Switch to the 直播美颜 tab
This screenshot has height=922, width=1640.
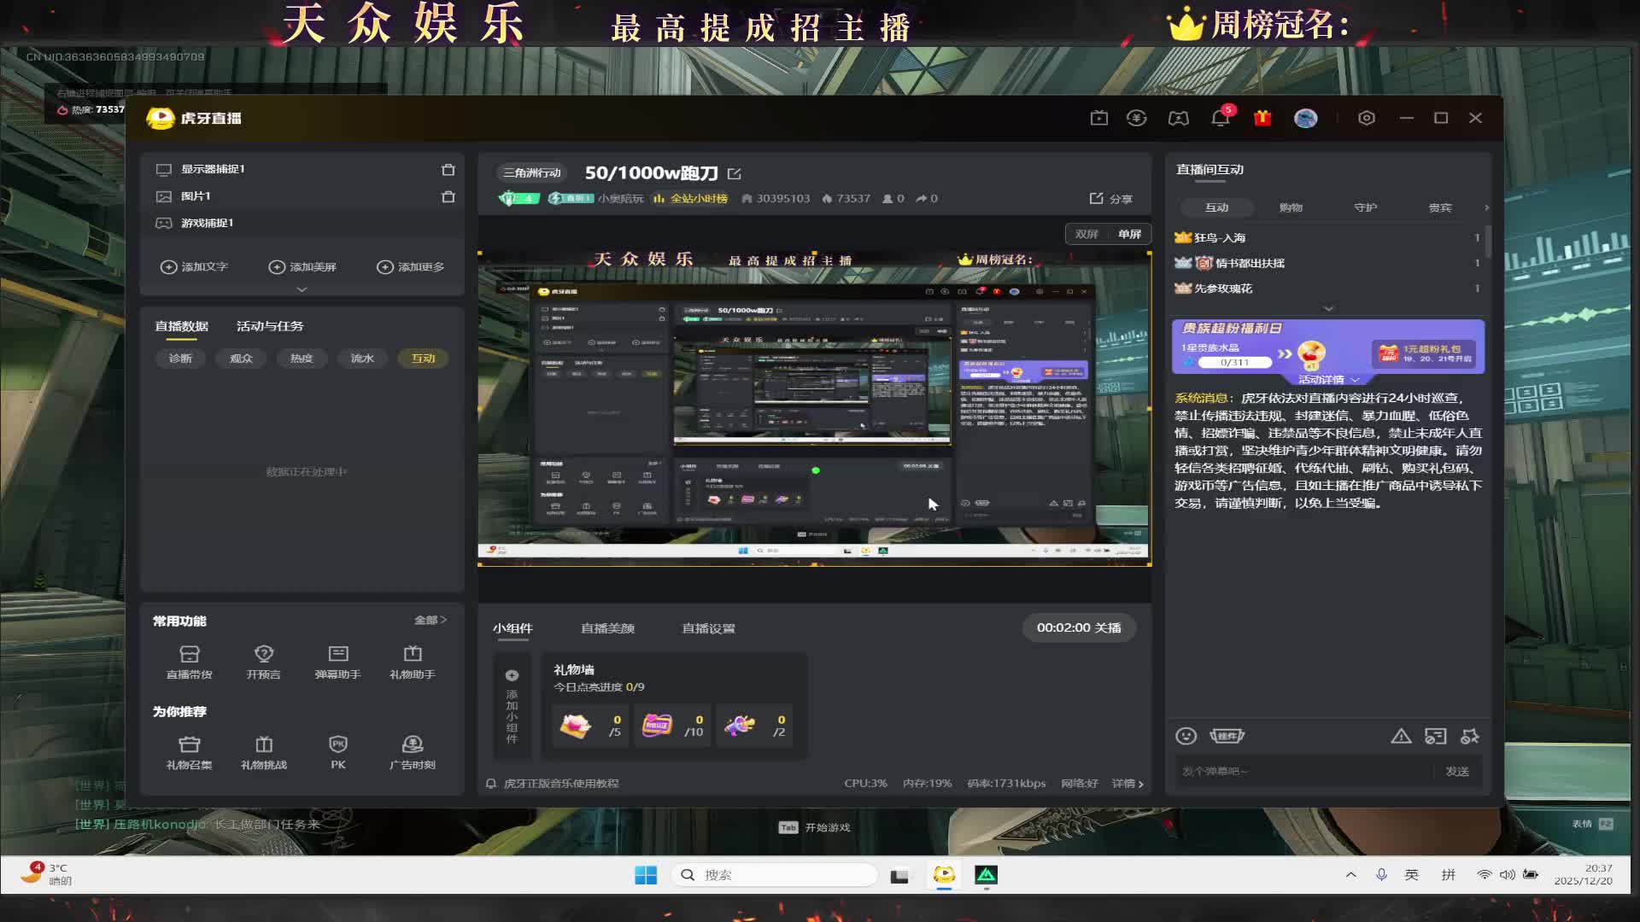[607, 628]
